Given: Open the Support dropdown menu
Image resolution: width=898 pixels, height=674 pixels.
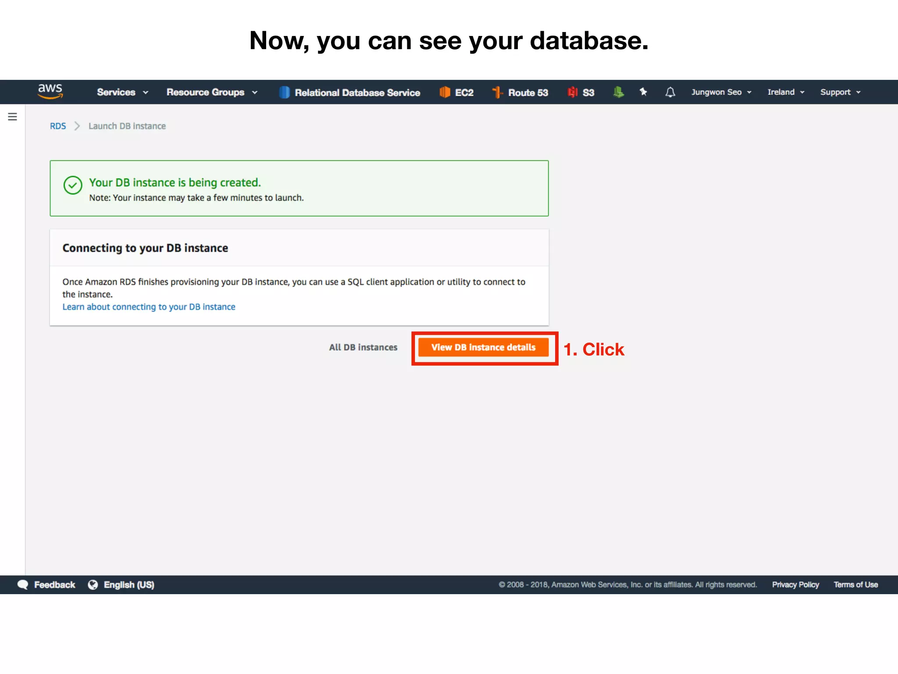Looking at the screenshot, I should click(841, 92).
